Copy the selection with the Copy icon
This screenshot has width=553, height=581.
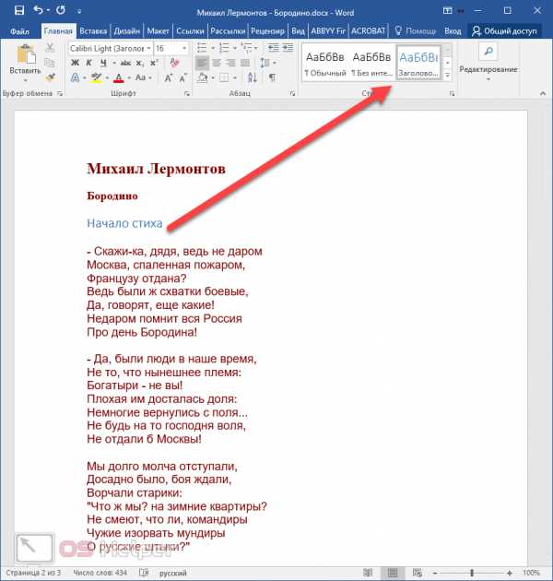pos(49,63)
